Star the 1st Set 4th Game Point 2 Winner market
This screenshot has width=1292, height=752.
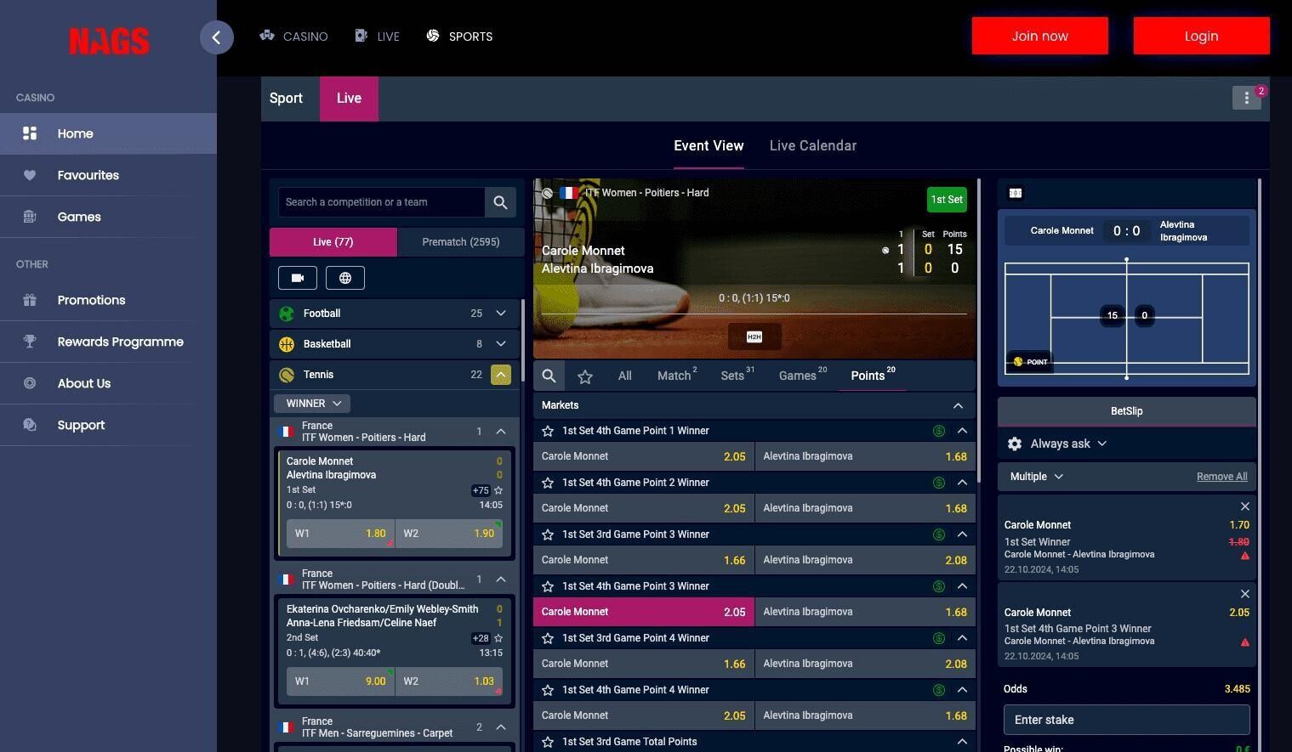[548, 483]
